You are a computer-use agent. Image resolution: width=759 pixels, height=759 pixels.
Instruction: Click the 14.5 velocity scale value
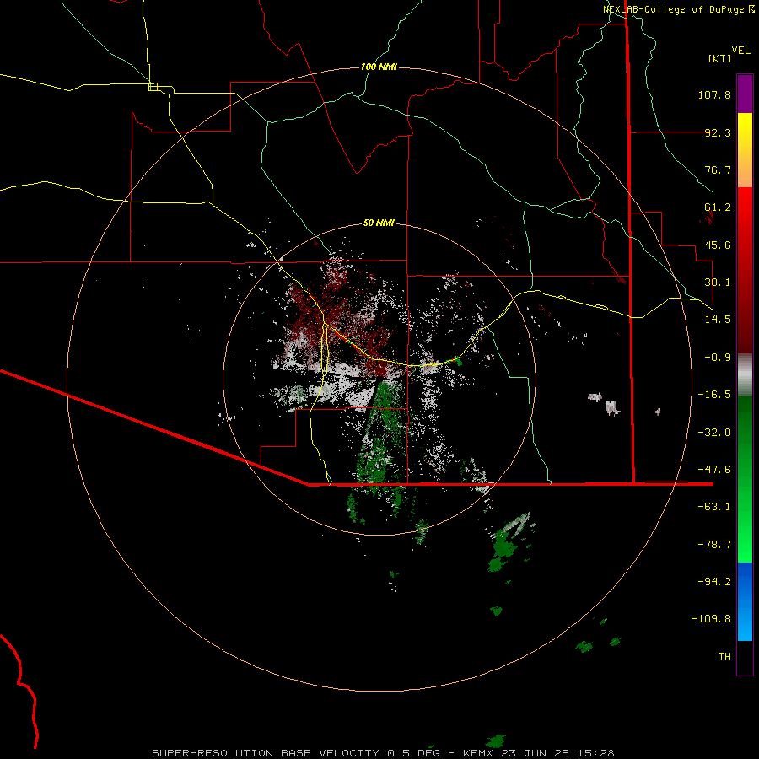[718, 320]
